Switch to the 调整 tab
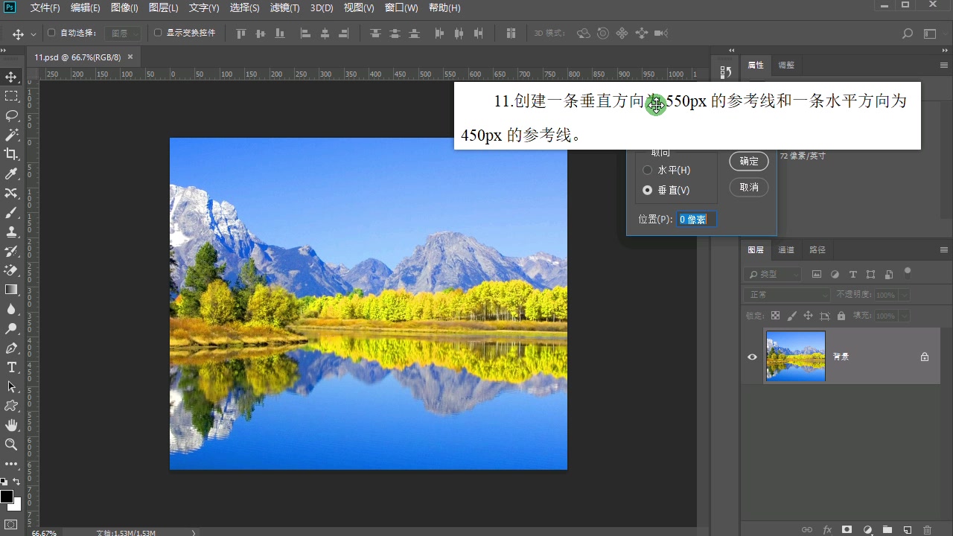The image size is (953, 536). (786, 66)
